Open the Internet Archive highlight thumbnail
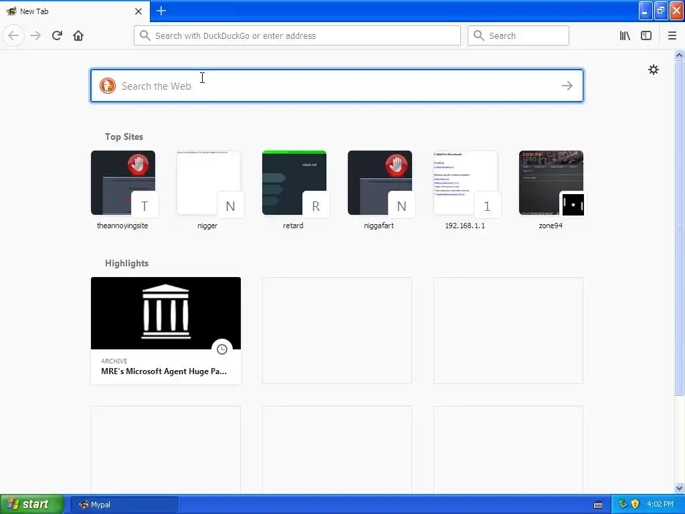 [166, 313]
